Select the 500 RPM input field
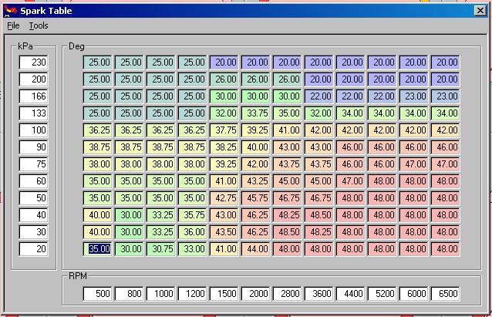492x317 pixels. pos(98,294)
